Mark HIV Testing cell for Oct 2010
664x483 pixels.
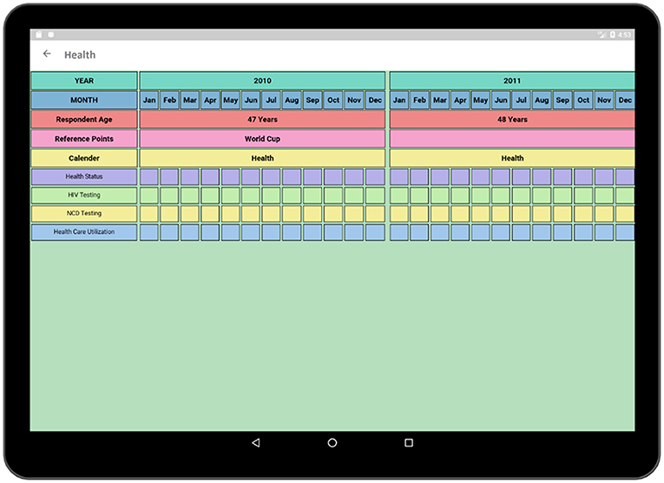coord(333,195)
